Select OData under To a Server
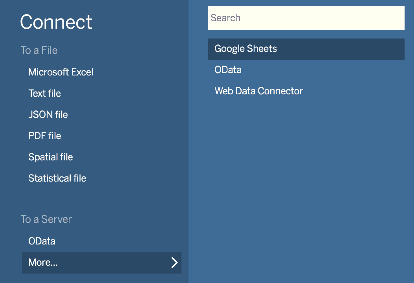 point(42,241)
